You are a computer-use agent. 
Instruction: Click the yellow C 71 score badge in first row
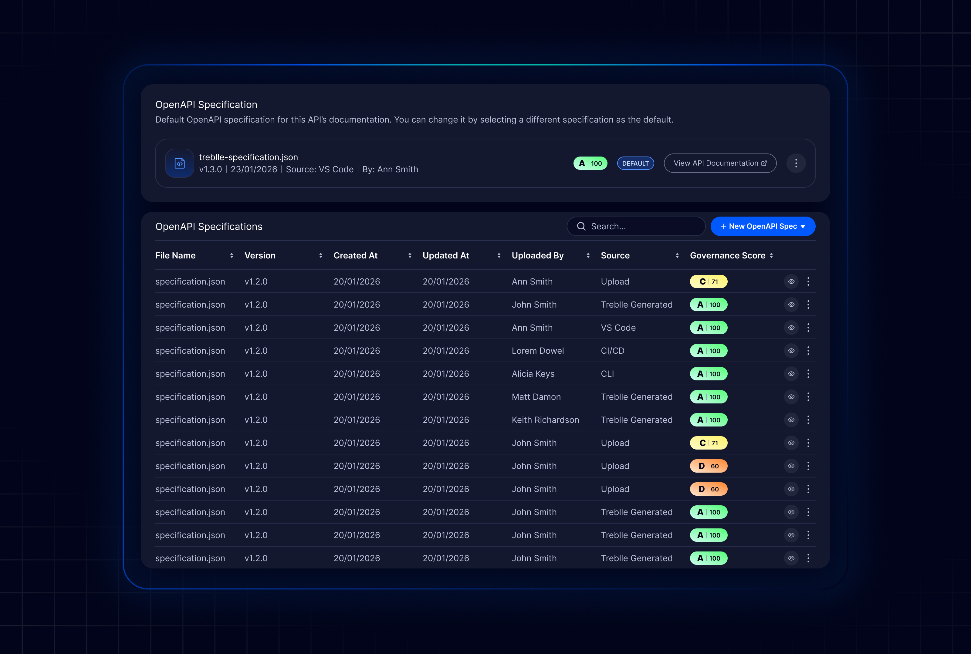click(708, 281)
